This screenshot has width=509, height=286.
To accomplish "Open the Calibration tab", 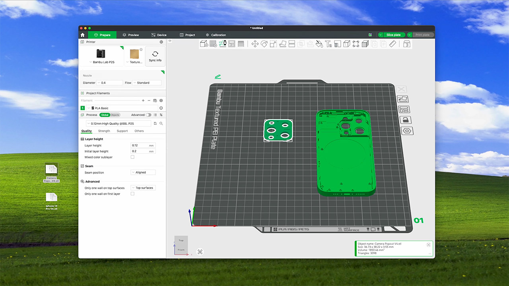I will point(216,35).
